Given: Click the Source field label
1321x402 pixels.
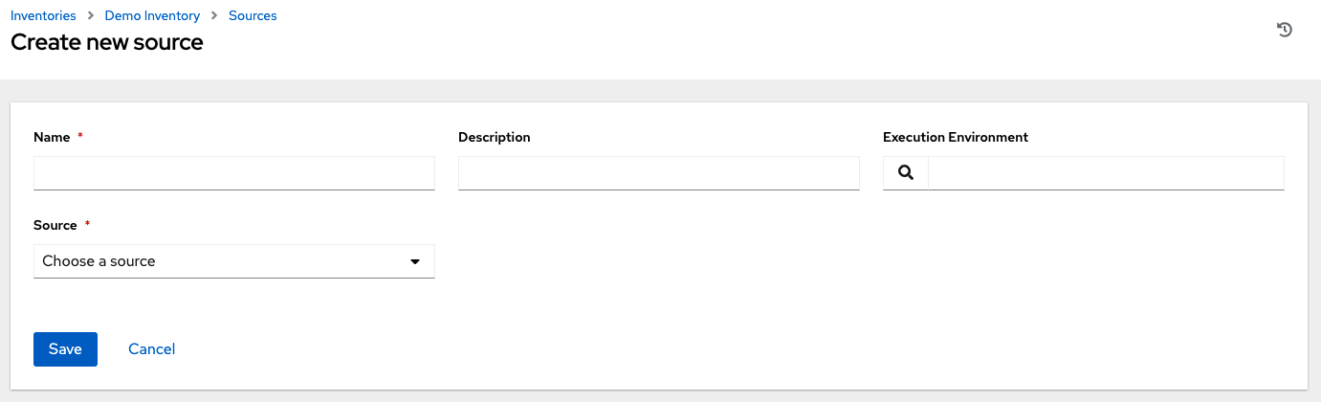Looking at the screenshot, I should point(55,226).
